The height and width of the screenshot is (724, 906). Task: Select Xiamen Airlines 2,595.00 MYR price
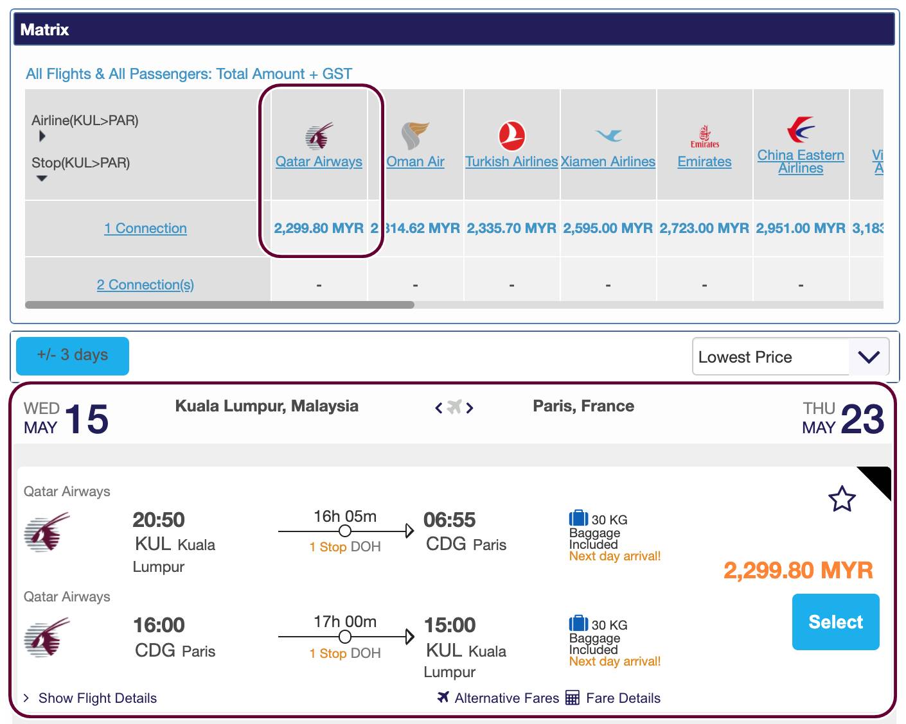click(x=608, y=228)
